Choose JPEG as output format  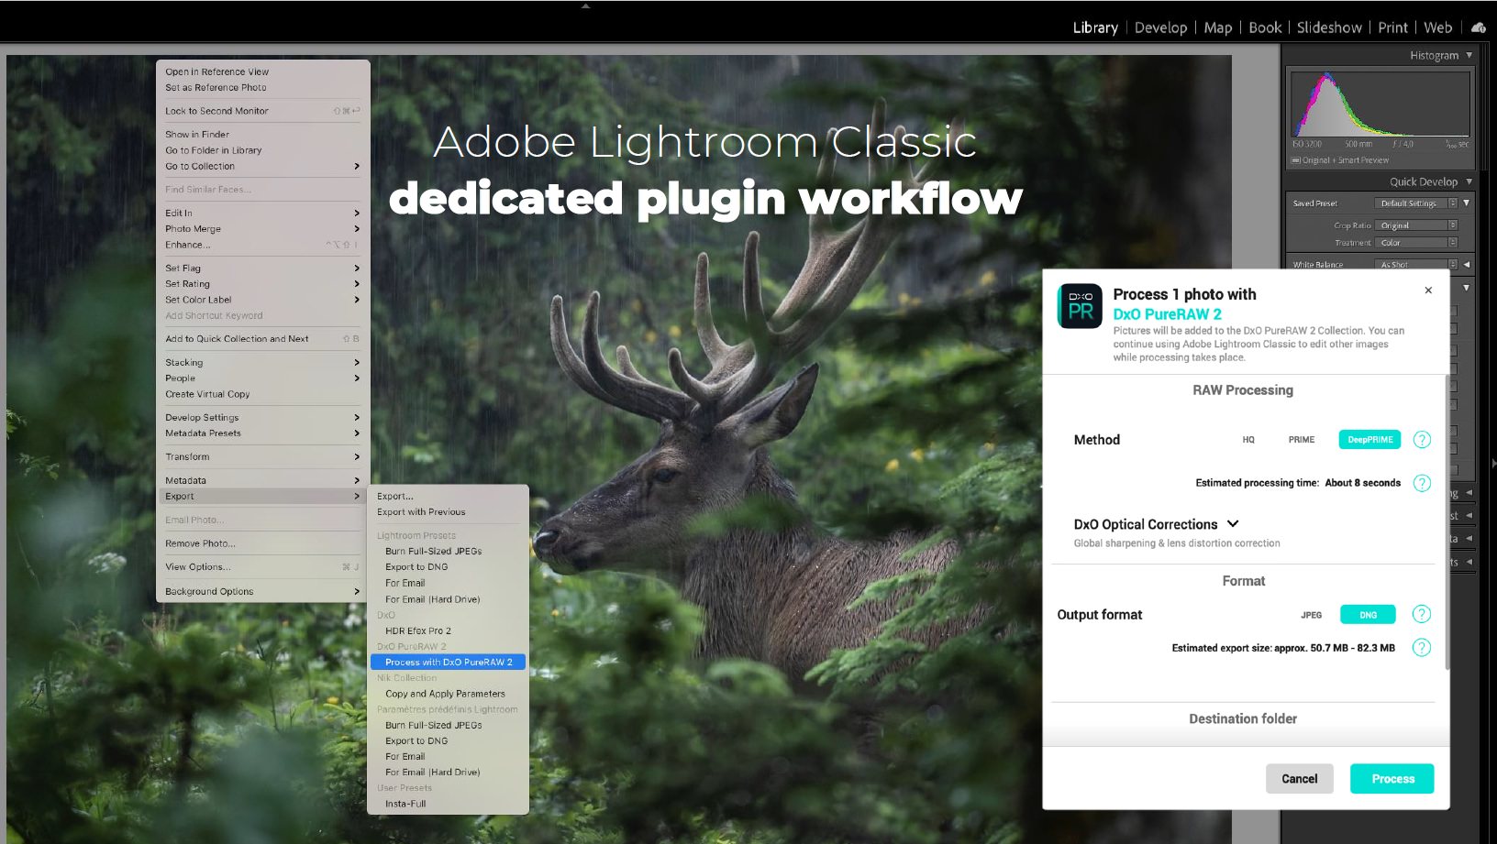[x=1311, y=615]
